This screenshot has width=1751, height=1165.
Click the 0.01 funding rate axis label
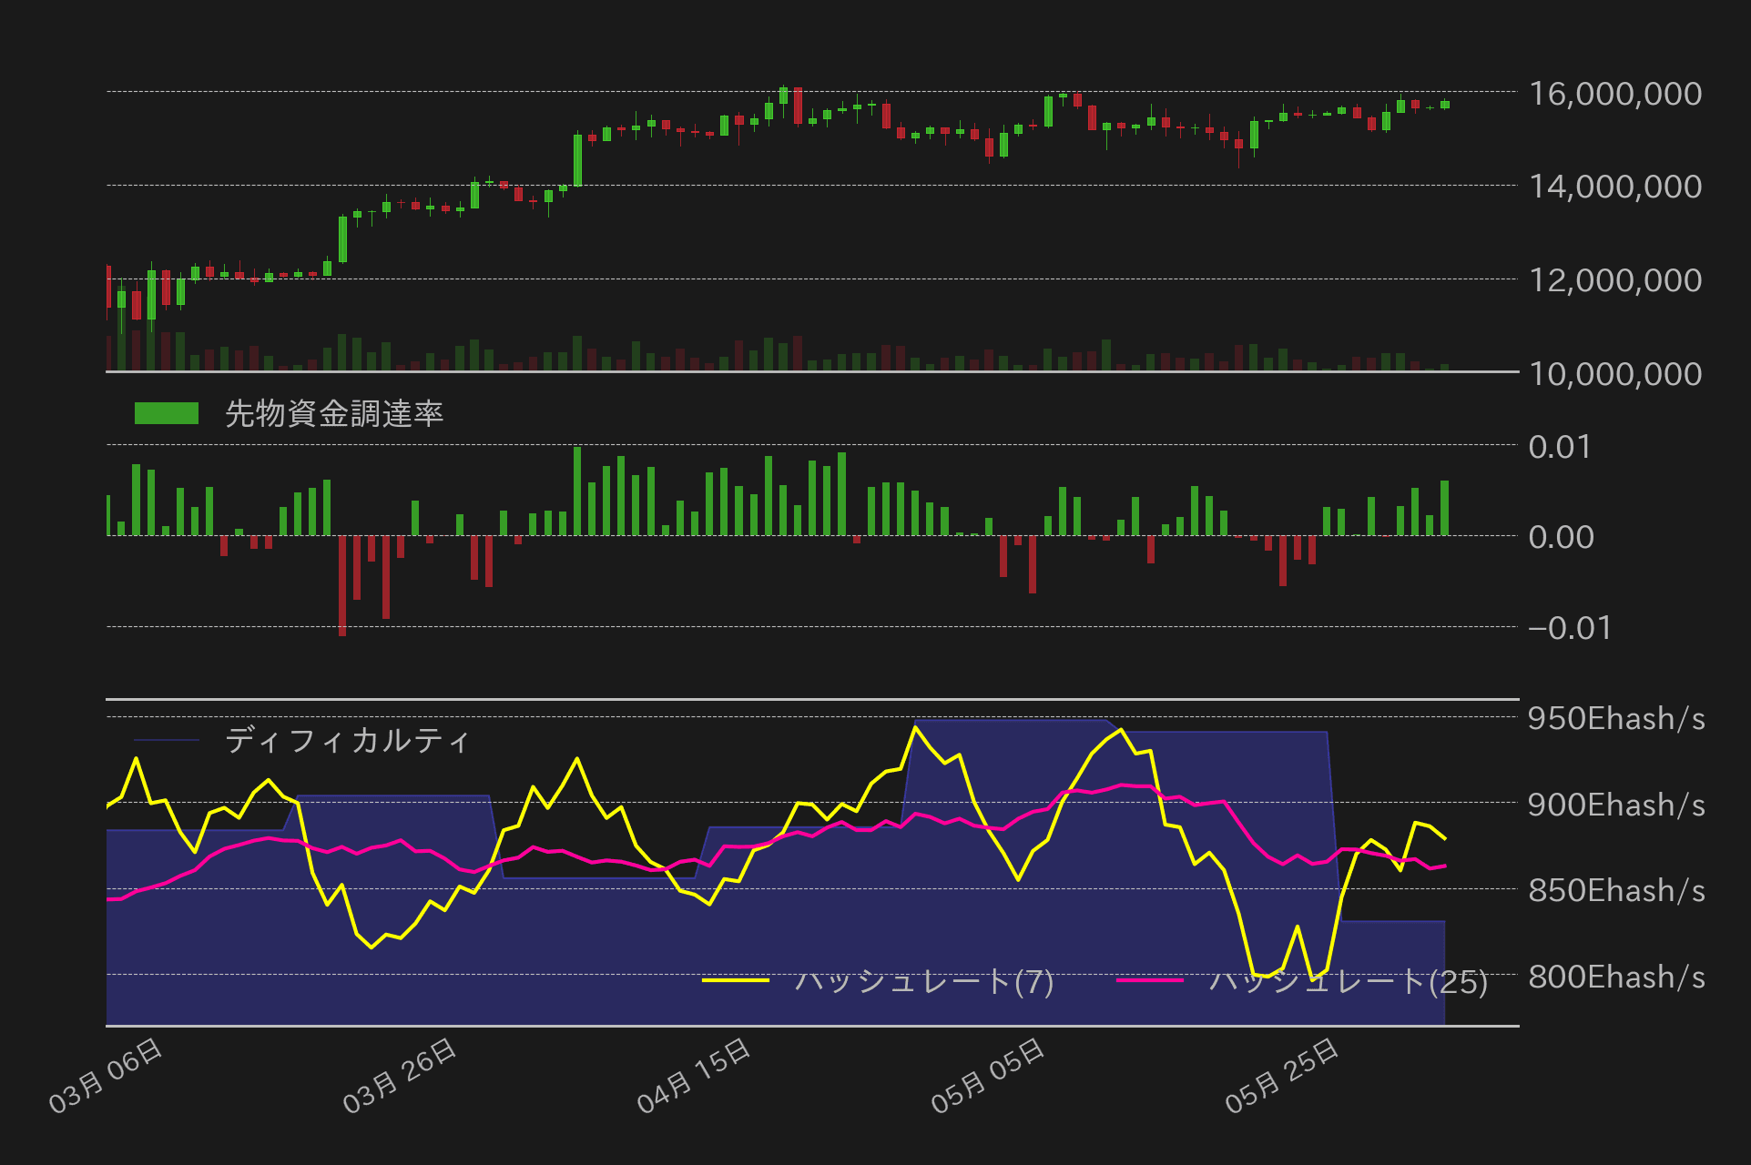(x=1560, y=447)
